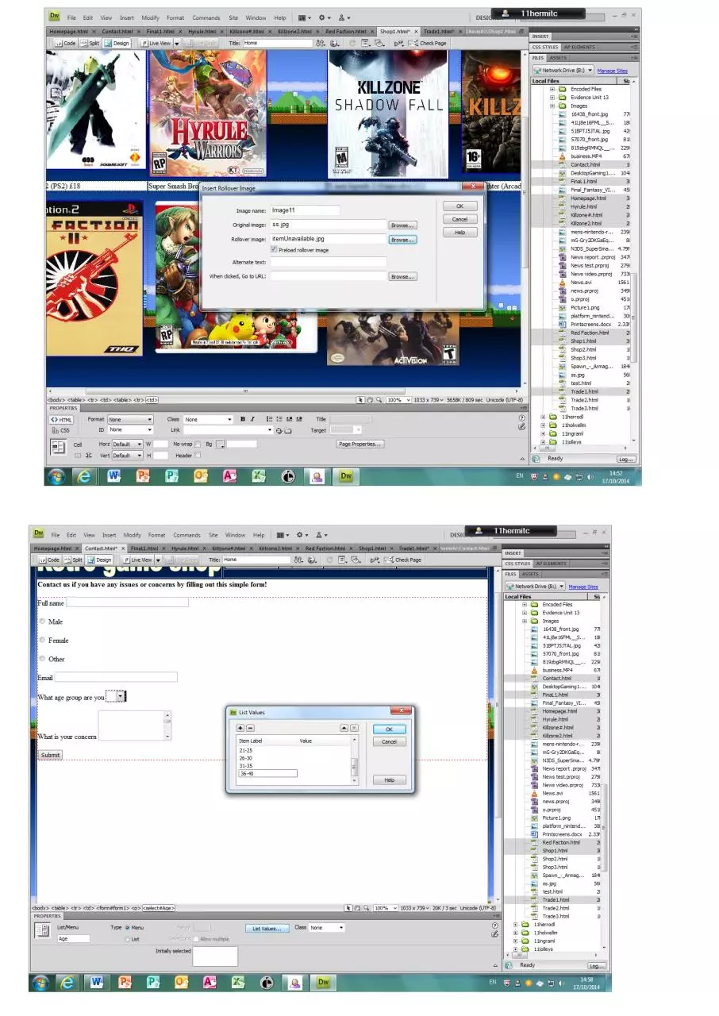Open Class dropdown in top Properties panel
Viewport: 719px width, 1016px height.
206,419
